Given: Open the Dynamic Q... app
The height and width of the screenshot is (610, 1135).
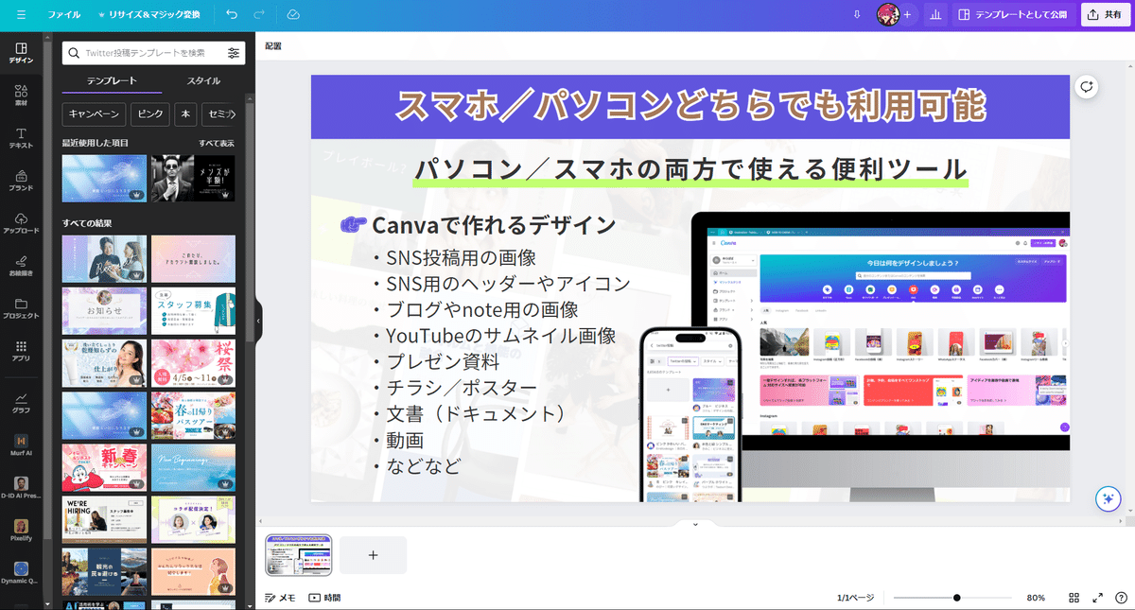Looking at the screenshot, I should click(x=22, y=574).
